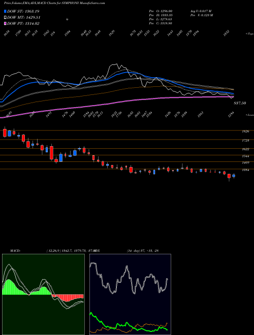Open the MACD histogram chart panel

[x=43, y=294]
